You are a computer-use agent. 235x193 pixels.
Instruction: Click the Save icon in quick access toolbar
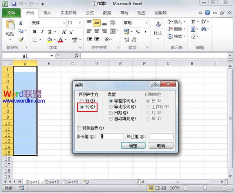click(x=14, y=4)
